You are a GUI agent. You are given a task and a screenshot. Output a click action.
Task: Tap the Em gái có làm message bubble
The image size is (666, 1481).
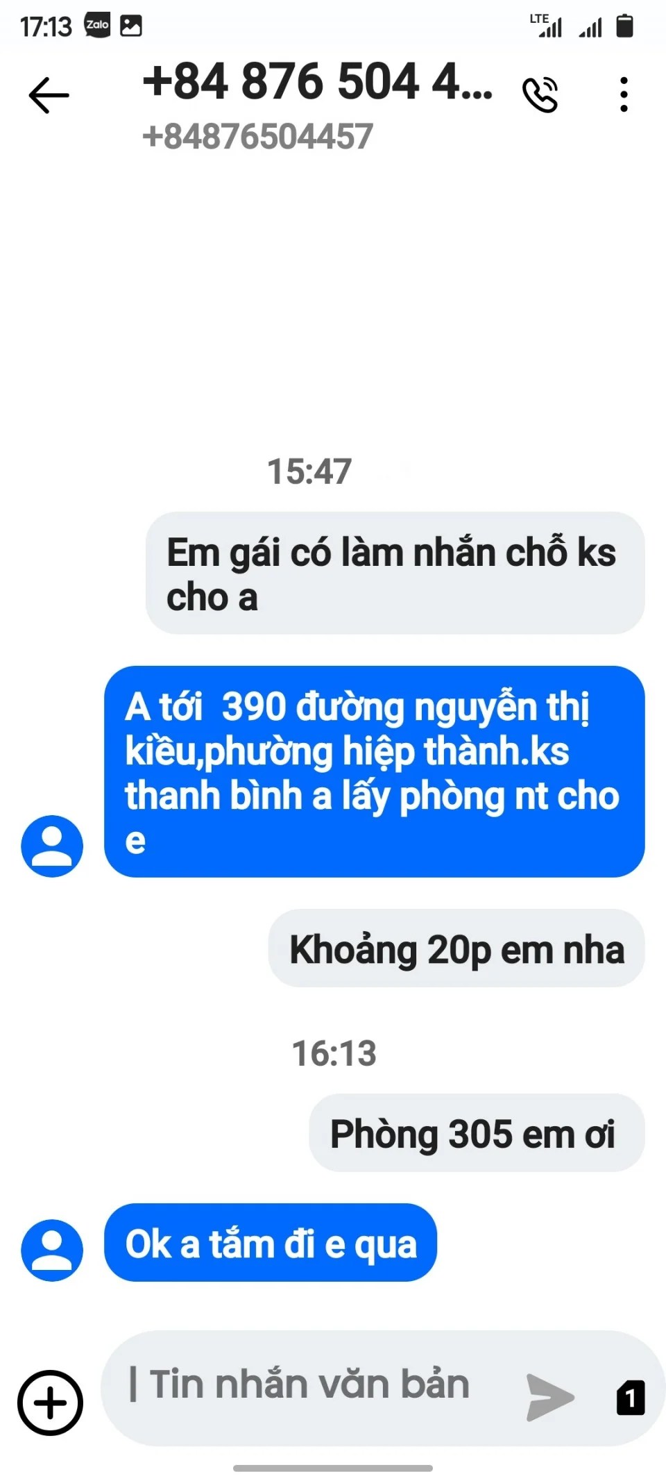pos(395,574)
